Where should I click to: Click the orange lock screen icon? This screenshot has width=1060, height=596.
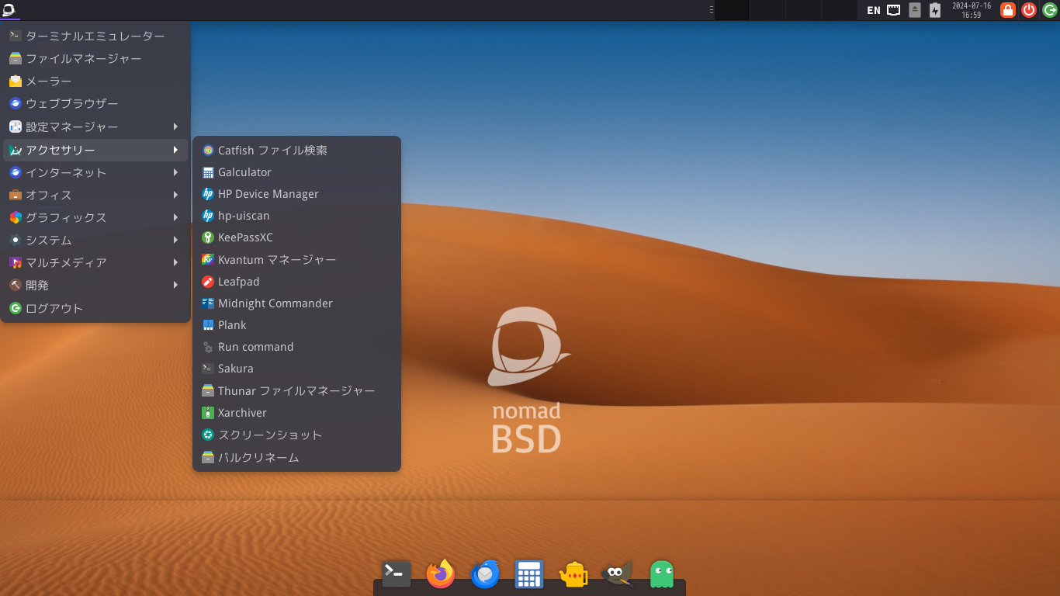click(1008, 10)
